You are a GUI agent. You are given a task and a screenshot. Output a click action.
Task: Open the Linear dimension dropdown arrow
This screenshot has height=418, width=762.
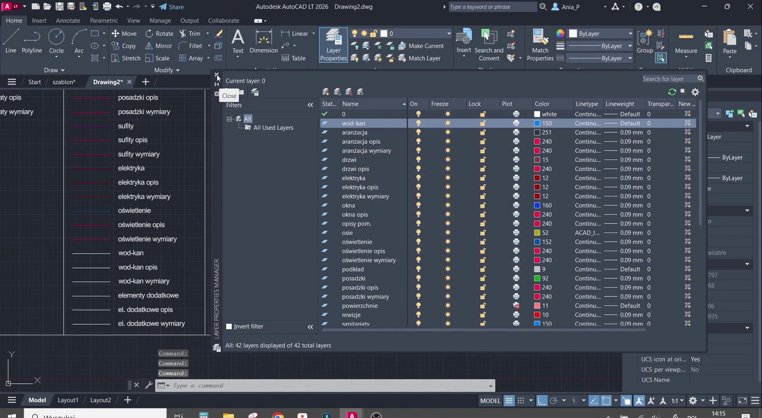314,33
